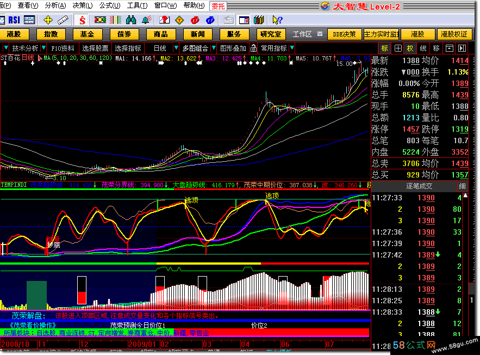Open the 决策(L) menu
480x355 pixels.
pyautogui.click(x=82, y=5)
